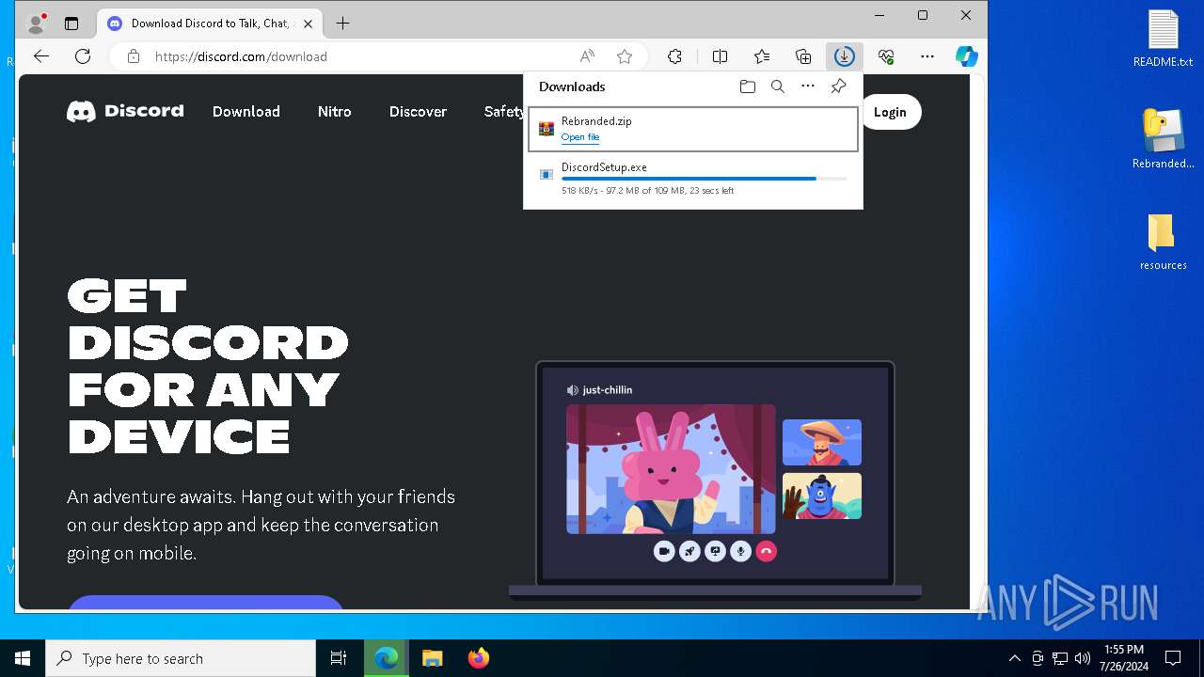1204x677 pixels.
Task: Select README.txt desktop file
Action: [1164, 39]
